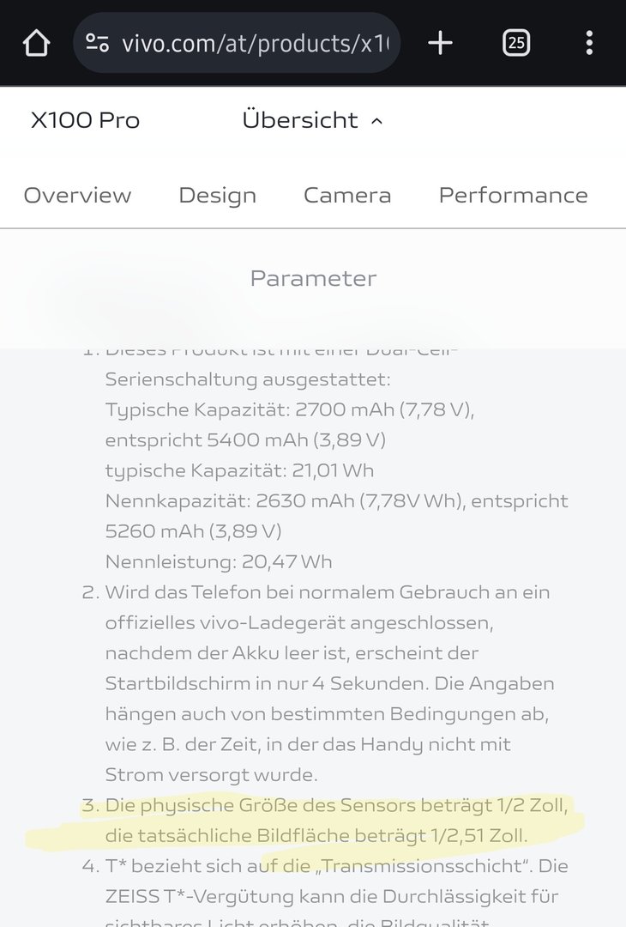Click footnote 4 about Transmissionsschicht
The width and height of the screenshot is (626, 927).
pyautogui.click(x=336, y=866)
